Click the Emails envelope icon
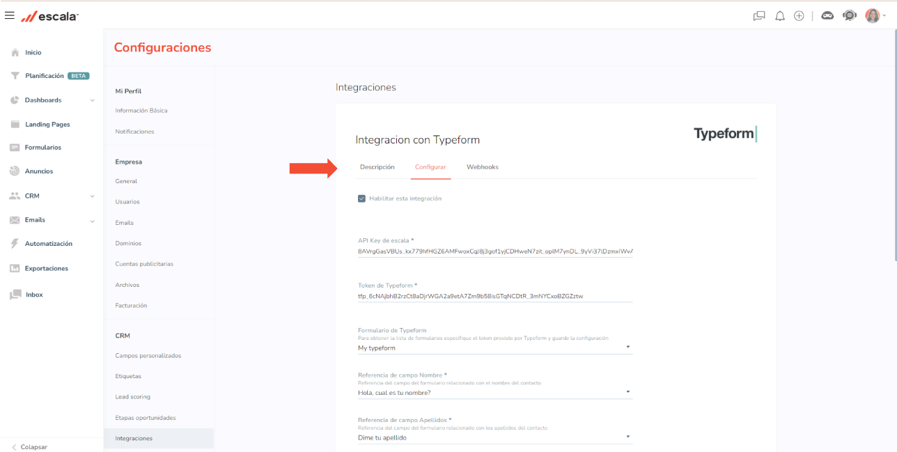Image resolution: width=897 pixels, height=452 pixels. coord(15,220)
